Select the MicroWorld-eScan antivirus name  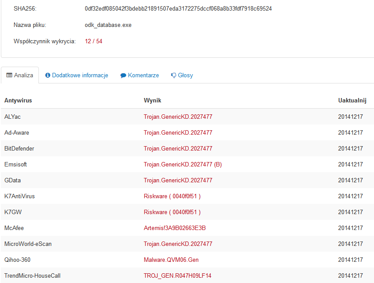pos(28,244)
